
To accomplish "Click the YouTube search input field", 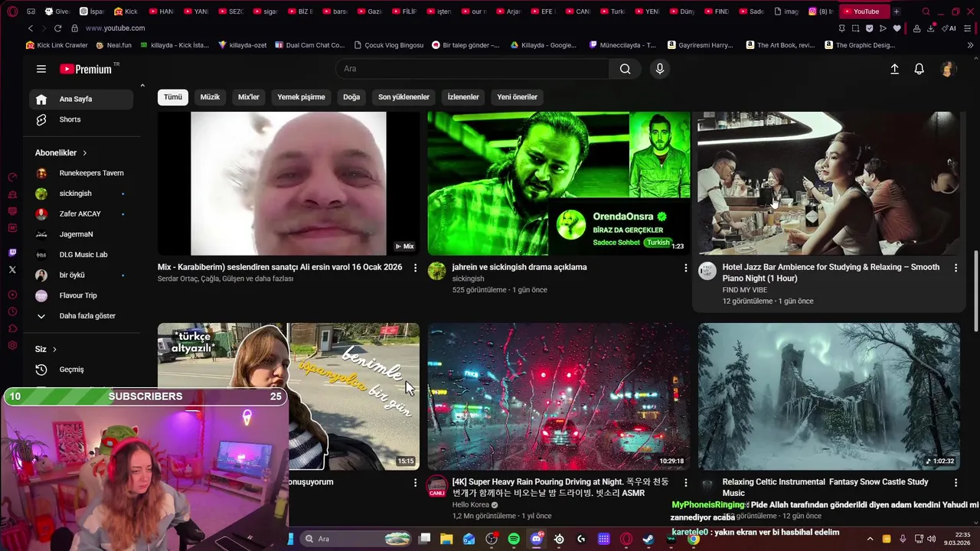I will pos(472,69).
